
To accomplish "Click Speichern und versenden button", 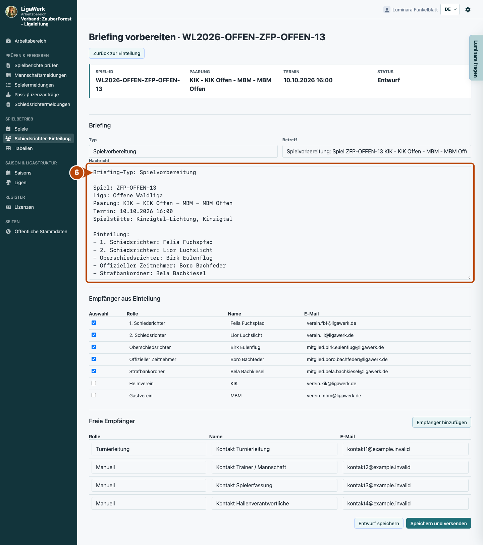I will (x=438, y=524).
